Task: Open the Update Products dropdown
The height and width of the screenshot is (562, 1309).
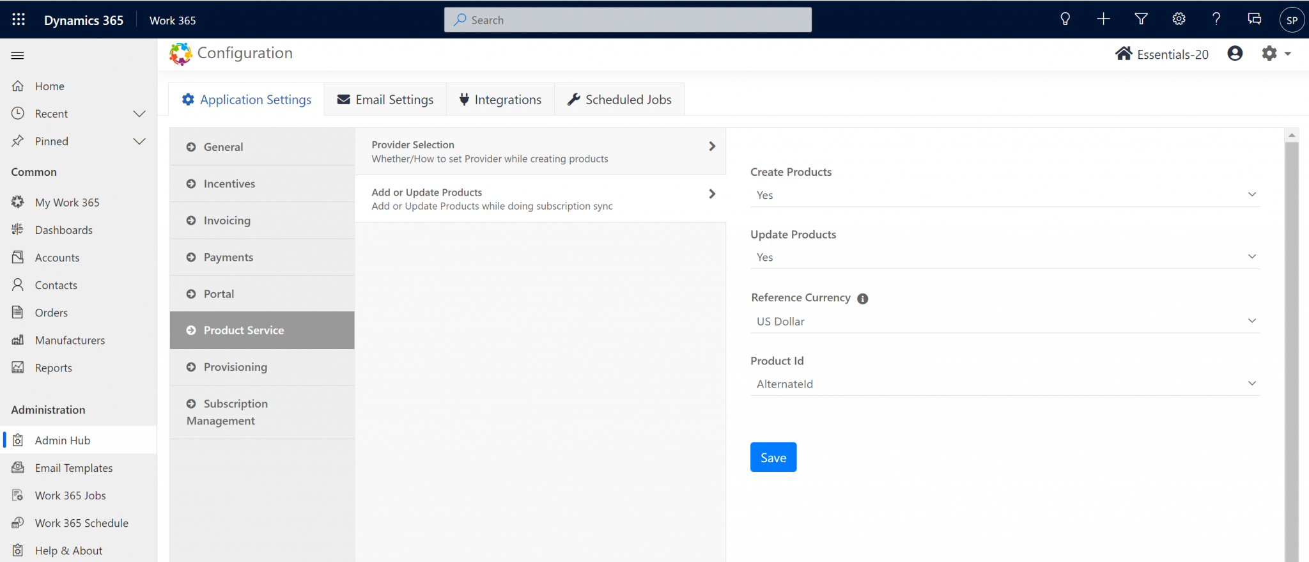Action: [x=1005, y=257]
